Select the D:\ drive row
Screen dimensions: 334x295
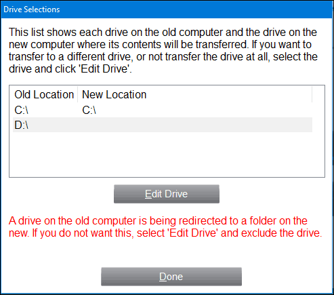[x=163, y=125]
